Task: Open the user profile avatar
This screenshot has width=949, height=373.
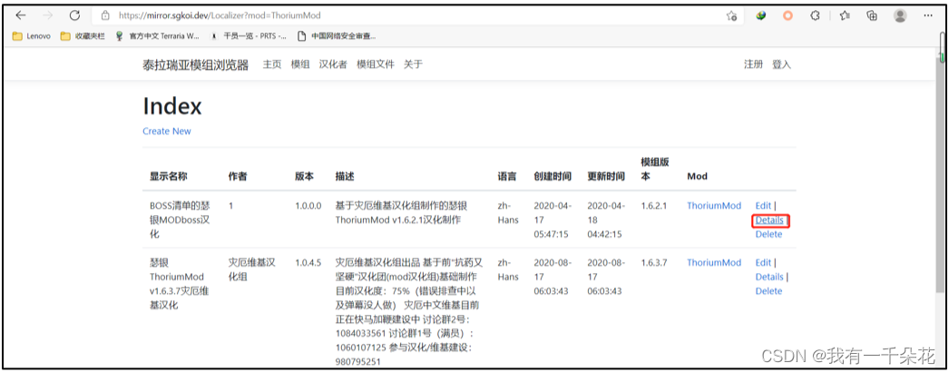Action: pos(901,15)
